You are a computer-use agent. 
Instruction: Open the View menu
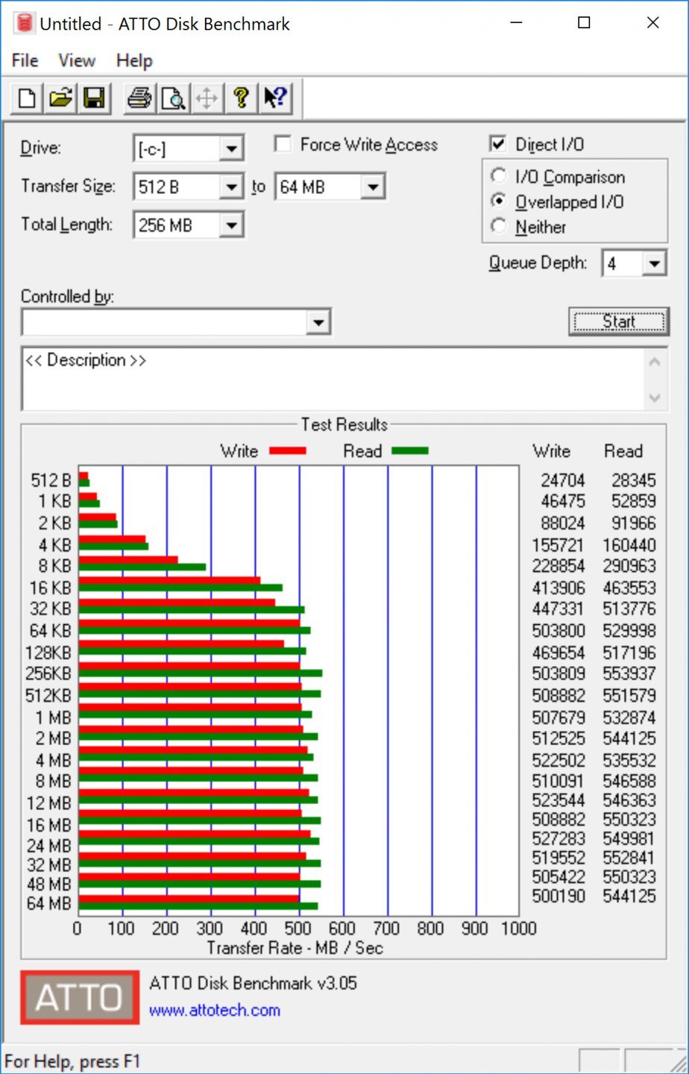[77, 60]
